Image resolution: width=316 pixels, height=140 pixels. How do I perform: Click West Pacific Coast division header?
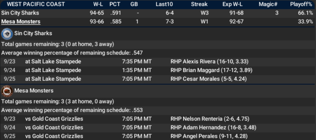click(x=36, y=4)
